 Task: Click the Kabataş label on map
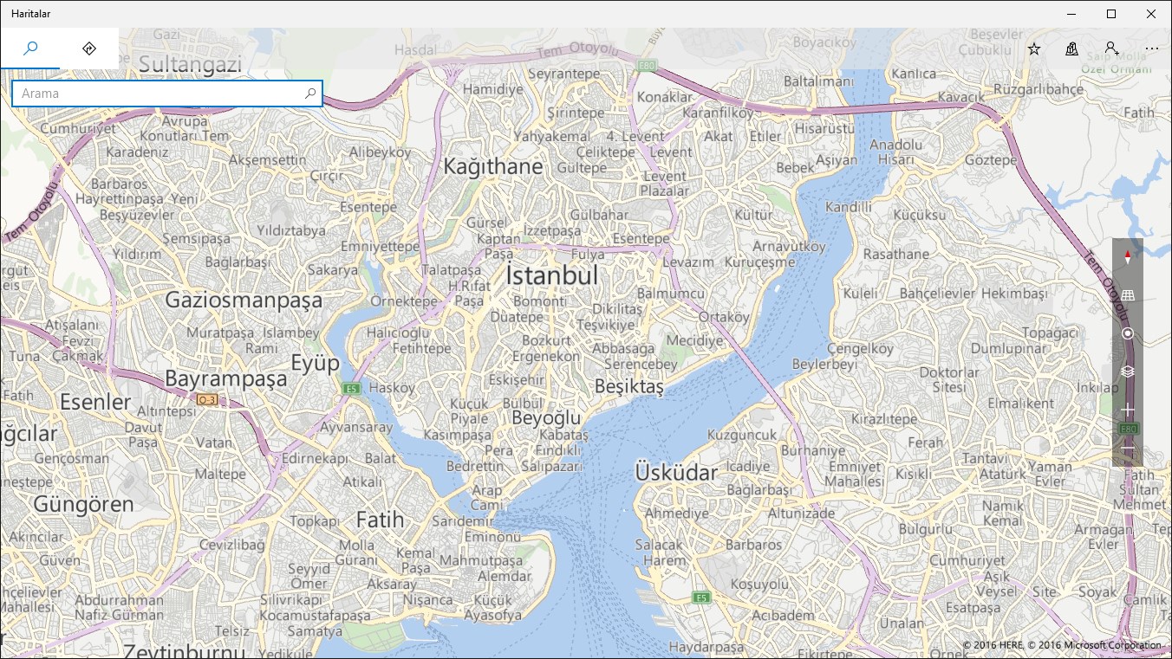[x=563, y=436]
